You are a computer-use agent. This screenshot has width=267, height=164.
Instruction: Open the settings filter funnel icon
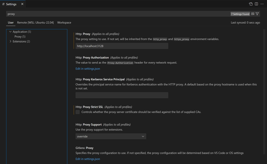[x=257, y=14]
